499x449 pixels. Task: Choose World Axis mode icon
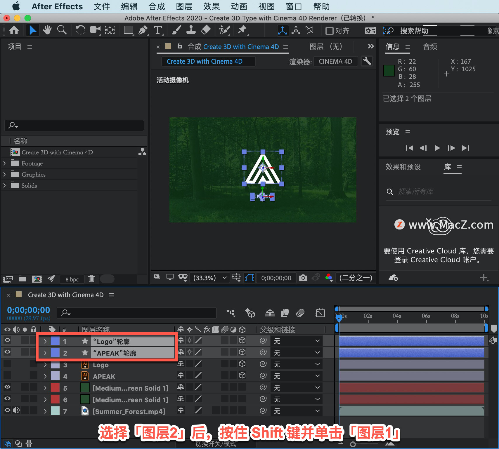pyautogui.click(x=296, y=30)
